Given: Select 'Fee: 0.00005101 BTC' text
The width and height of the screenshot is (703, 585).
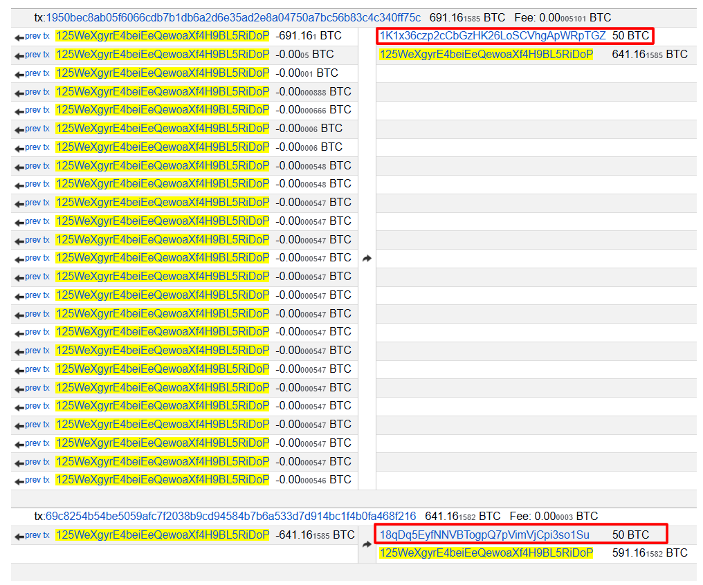Looking at the screenshot, I should 563,18.
